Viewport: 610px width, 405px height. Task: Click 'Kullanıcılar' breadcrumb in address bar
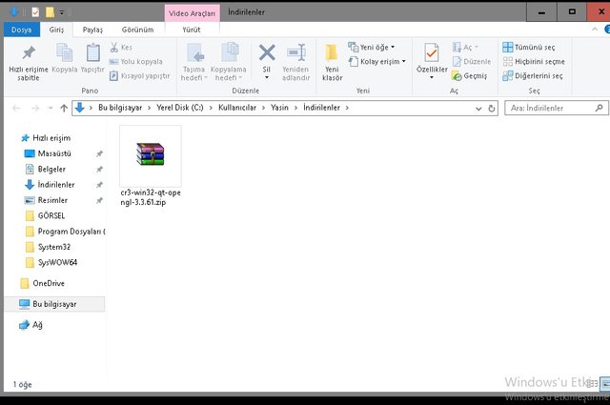237,108
